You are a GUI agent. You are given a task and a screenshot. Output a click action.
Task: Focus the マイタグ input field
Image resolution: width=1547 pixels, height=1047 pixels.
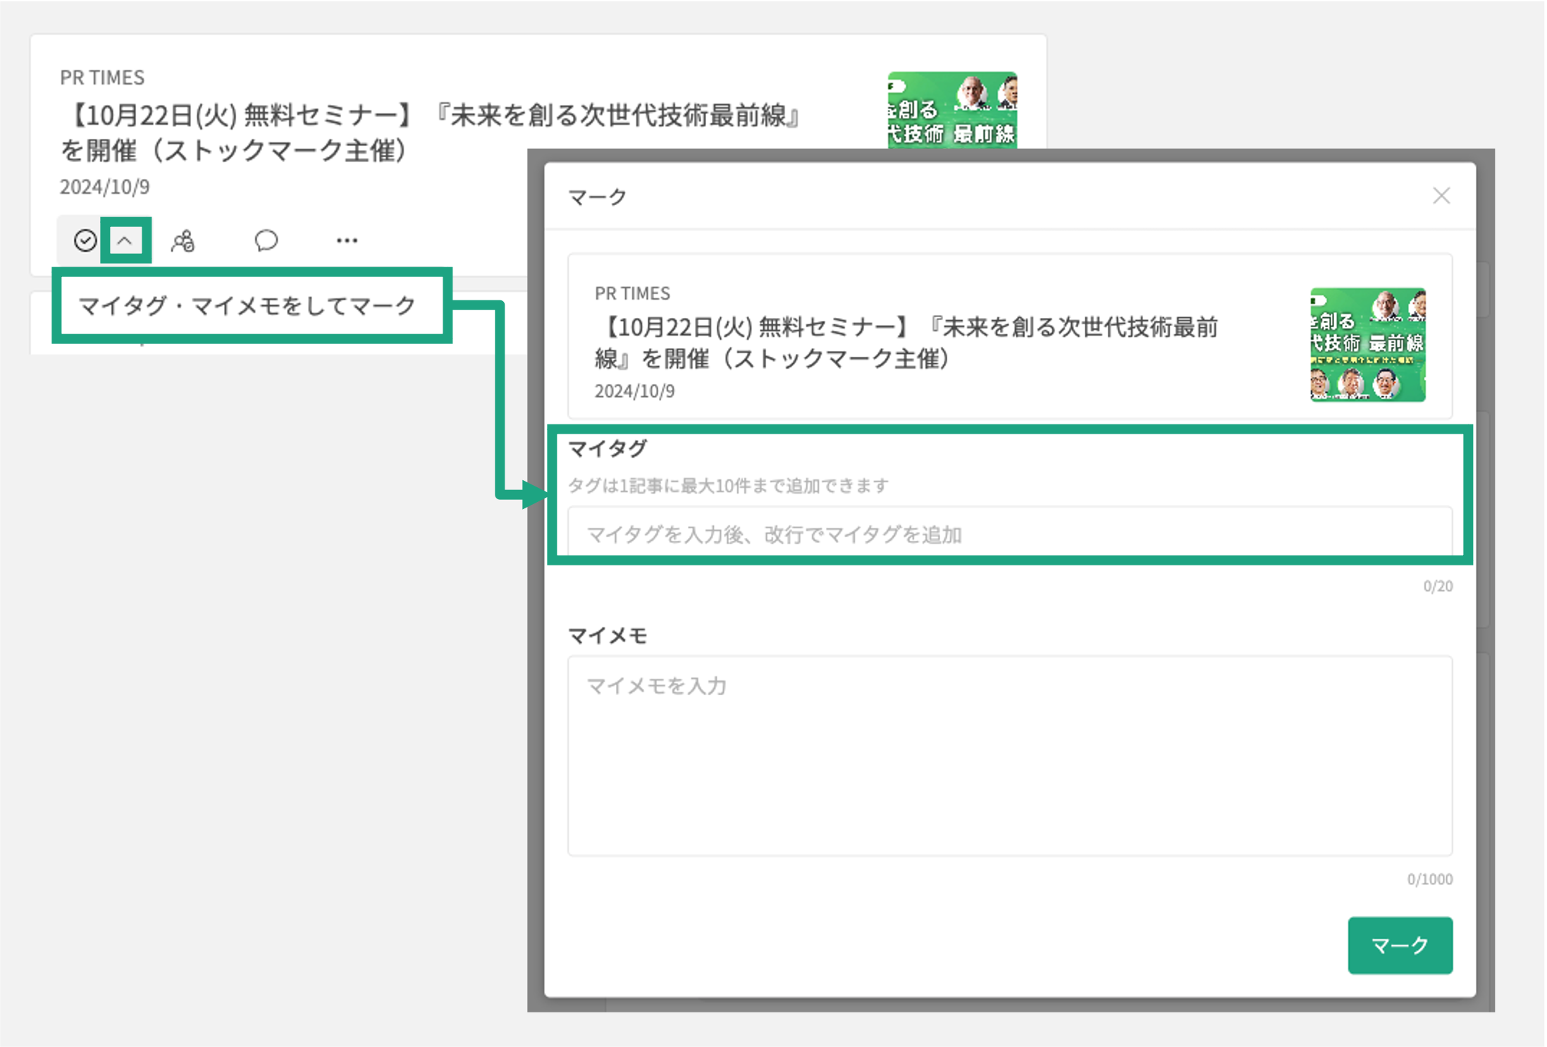(x=1010, y=534)
